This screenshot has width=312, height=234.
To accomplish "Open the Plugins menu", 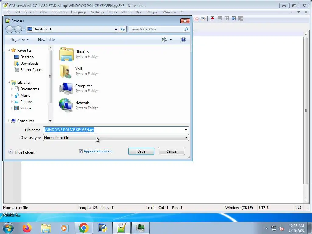I will click(152, 12).
